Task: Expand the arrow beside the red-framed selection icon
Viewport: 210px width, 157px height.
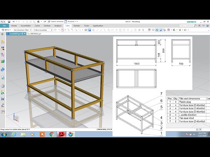Action: click(x=65, y=30)
